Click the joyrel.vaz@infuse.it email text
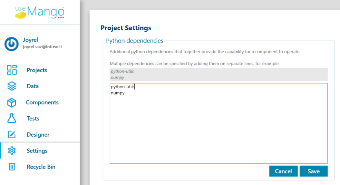The height and width of the screenshot is (185, 340). point(43,47)
